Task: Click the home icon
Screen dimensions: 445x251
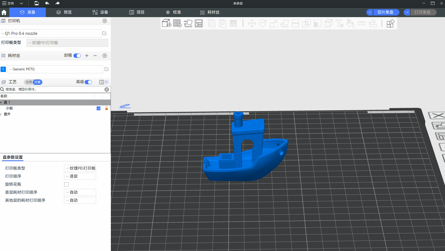Action: pyautogui.click(x=4, y=12)
